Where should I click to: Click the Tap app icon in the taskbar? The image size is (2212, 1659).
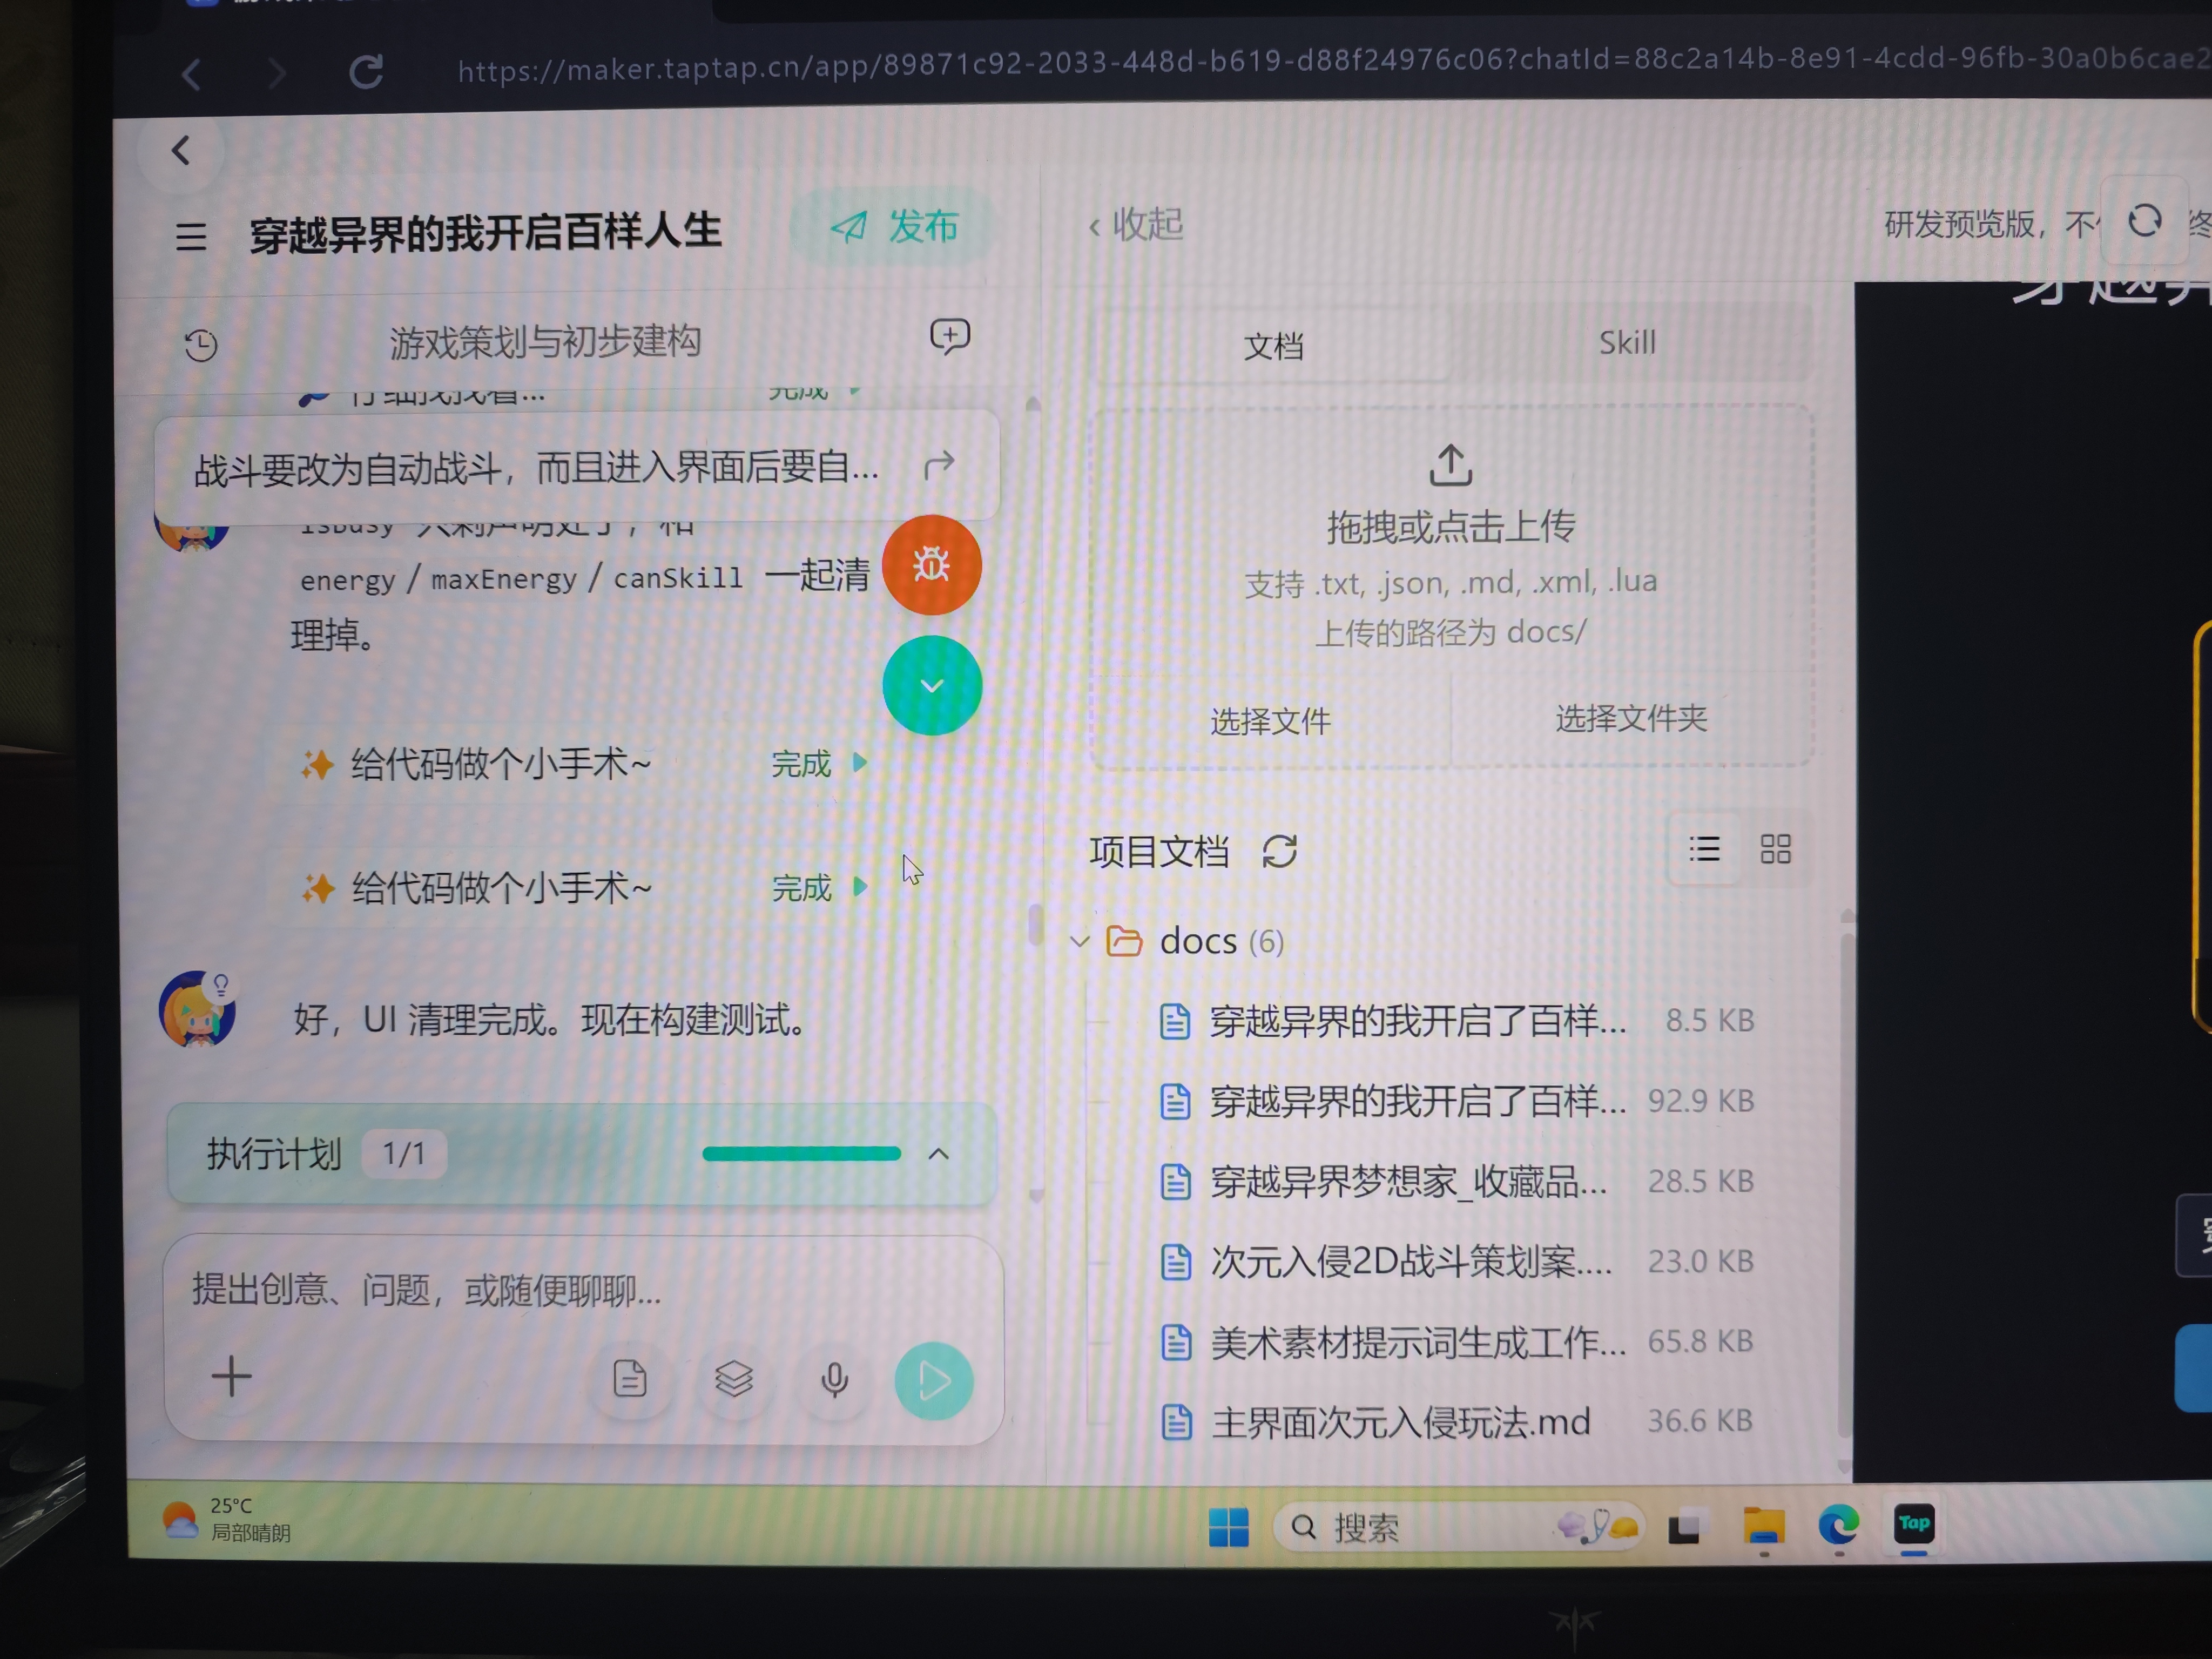[1913, 1524]
